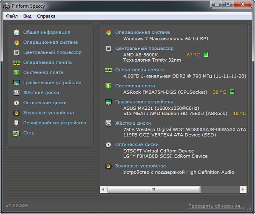Open the Вид menu
Viewport: 255px width, 214px height.
[27, 16]
